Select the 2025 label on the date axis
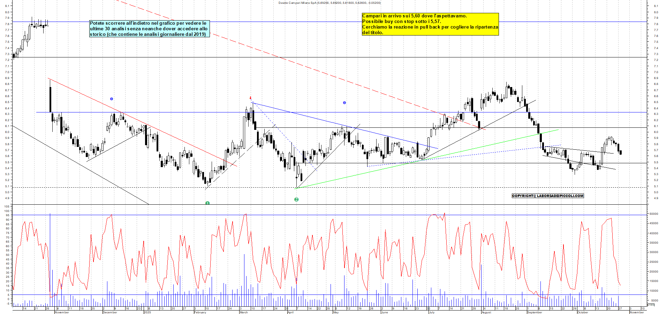The width and height of the screenshot is (659, 314). tap(147, 312)
